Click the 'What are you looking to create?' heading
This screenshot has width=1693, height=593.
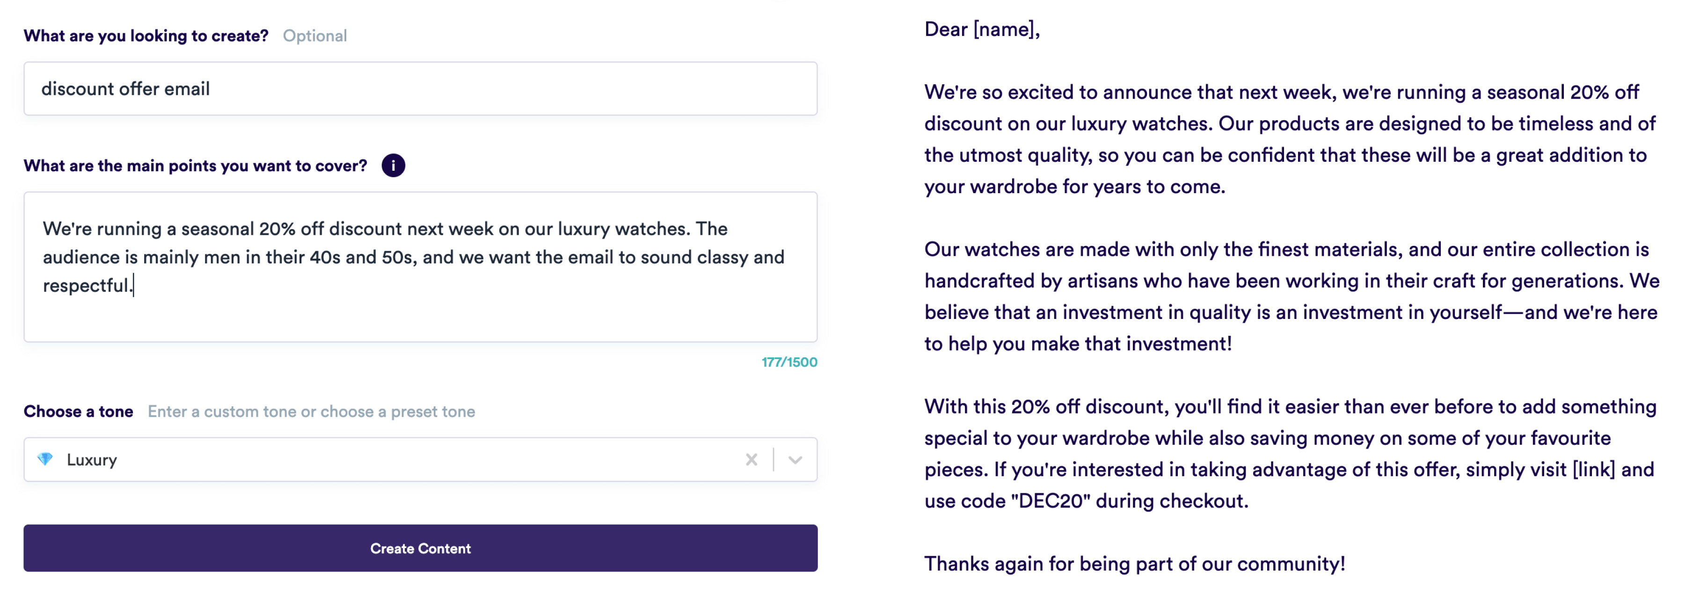click(145, 36)
